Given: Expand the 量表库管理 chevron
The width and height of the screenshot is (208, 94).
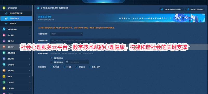Looking at the screenshot, I should pos(30,53).
